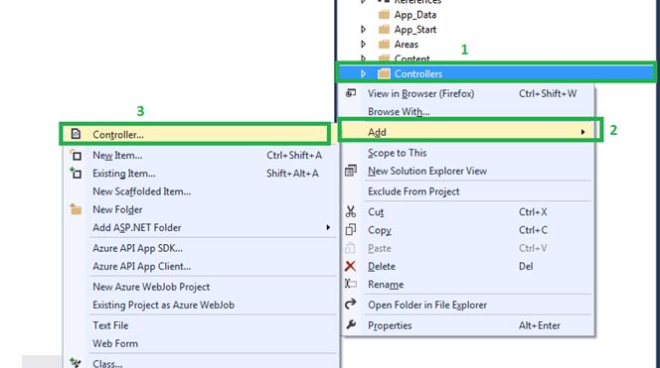
Task: Click the Existing Item icon
Action: (76, 173)
